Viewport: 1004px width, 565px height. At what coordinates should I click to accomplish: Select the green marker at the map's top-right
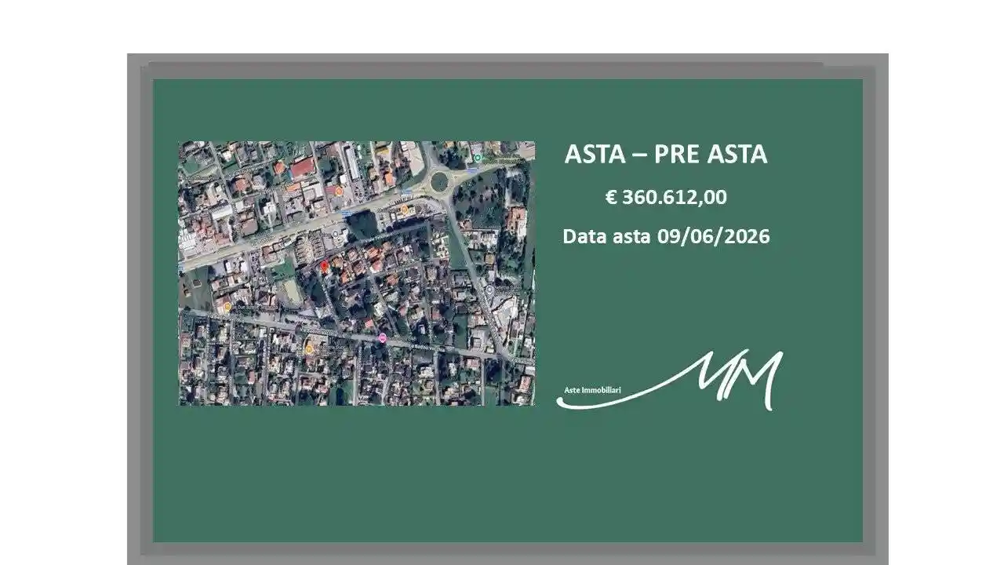point(476,158)
